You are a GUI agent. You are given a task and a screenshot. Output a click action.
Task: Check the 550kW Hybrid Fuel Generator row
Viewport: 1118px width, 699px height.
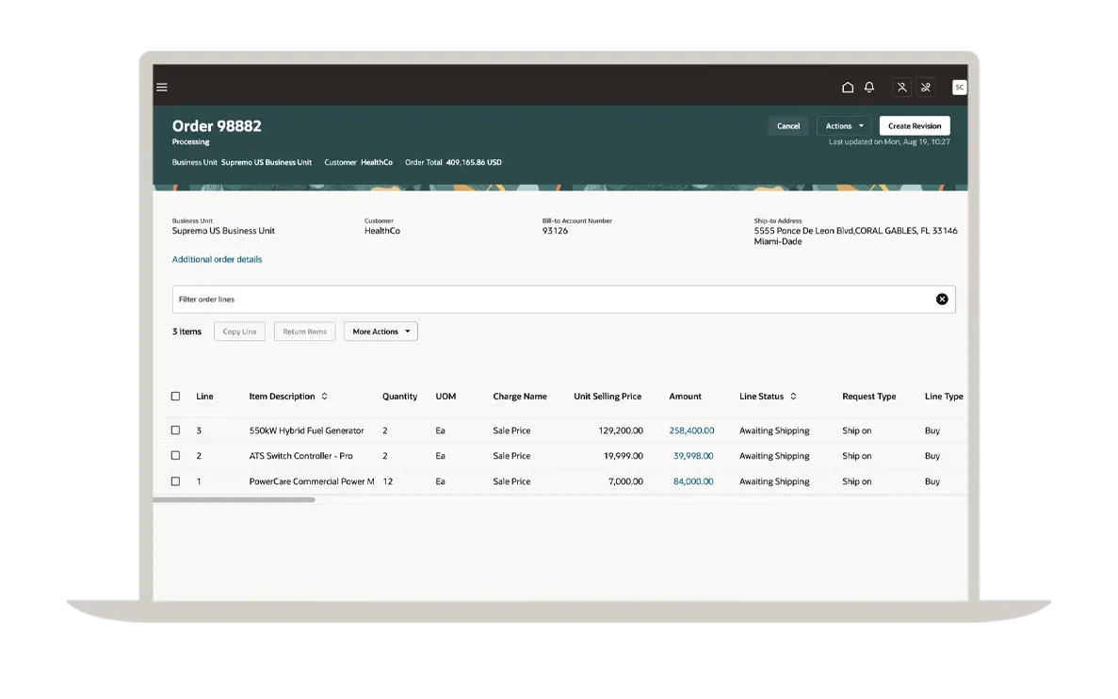[x=175, y=431]
